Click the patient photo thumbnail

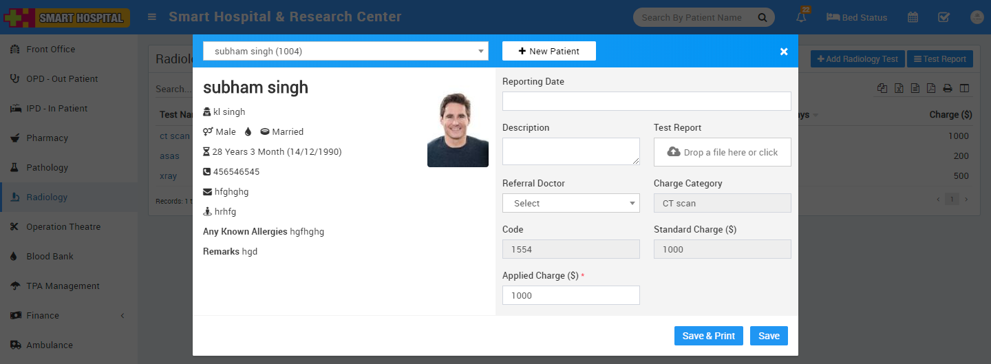point(458,131)
